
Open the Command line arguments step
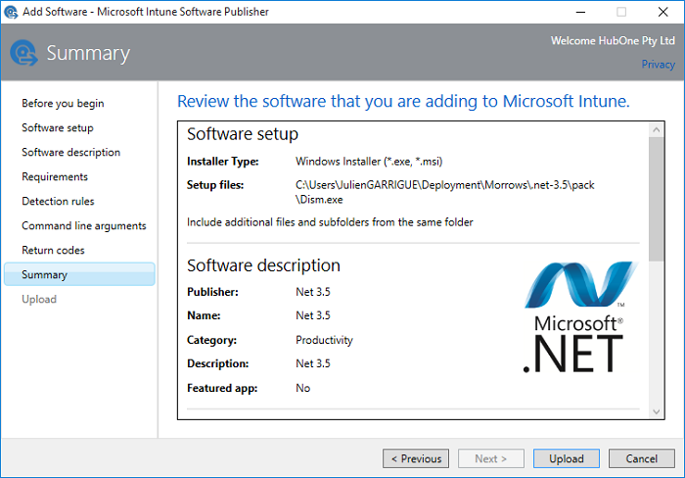[84, 225]
